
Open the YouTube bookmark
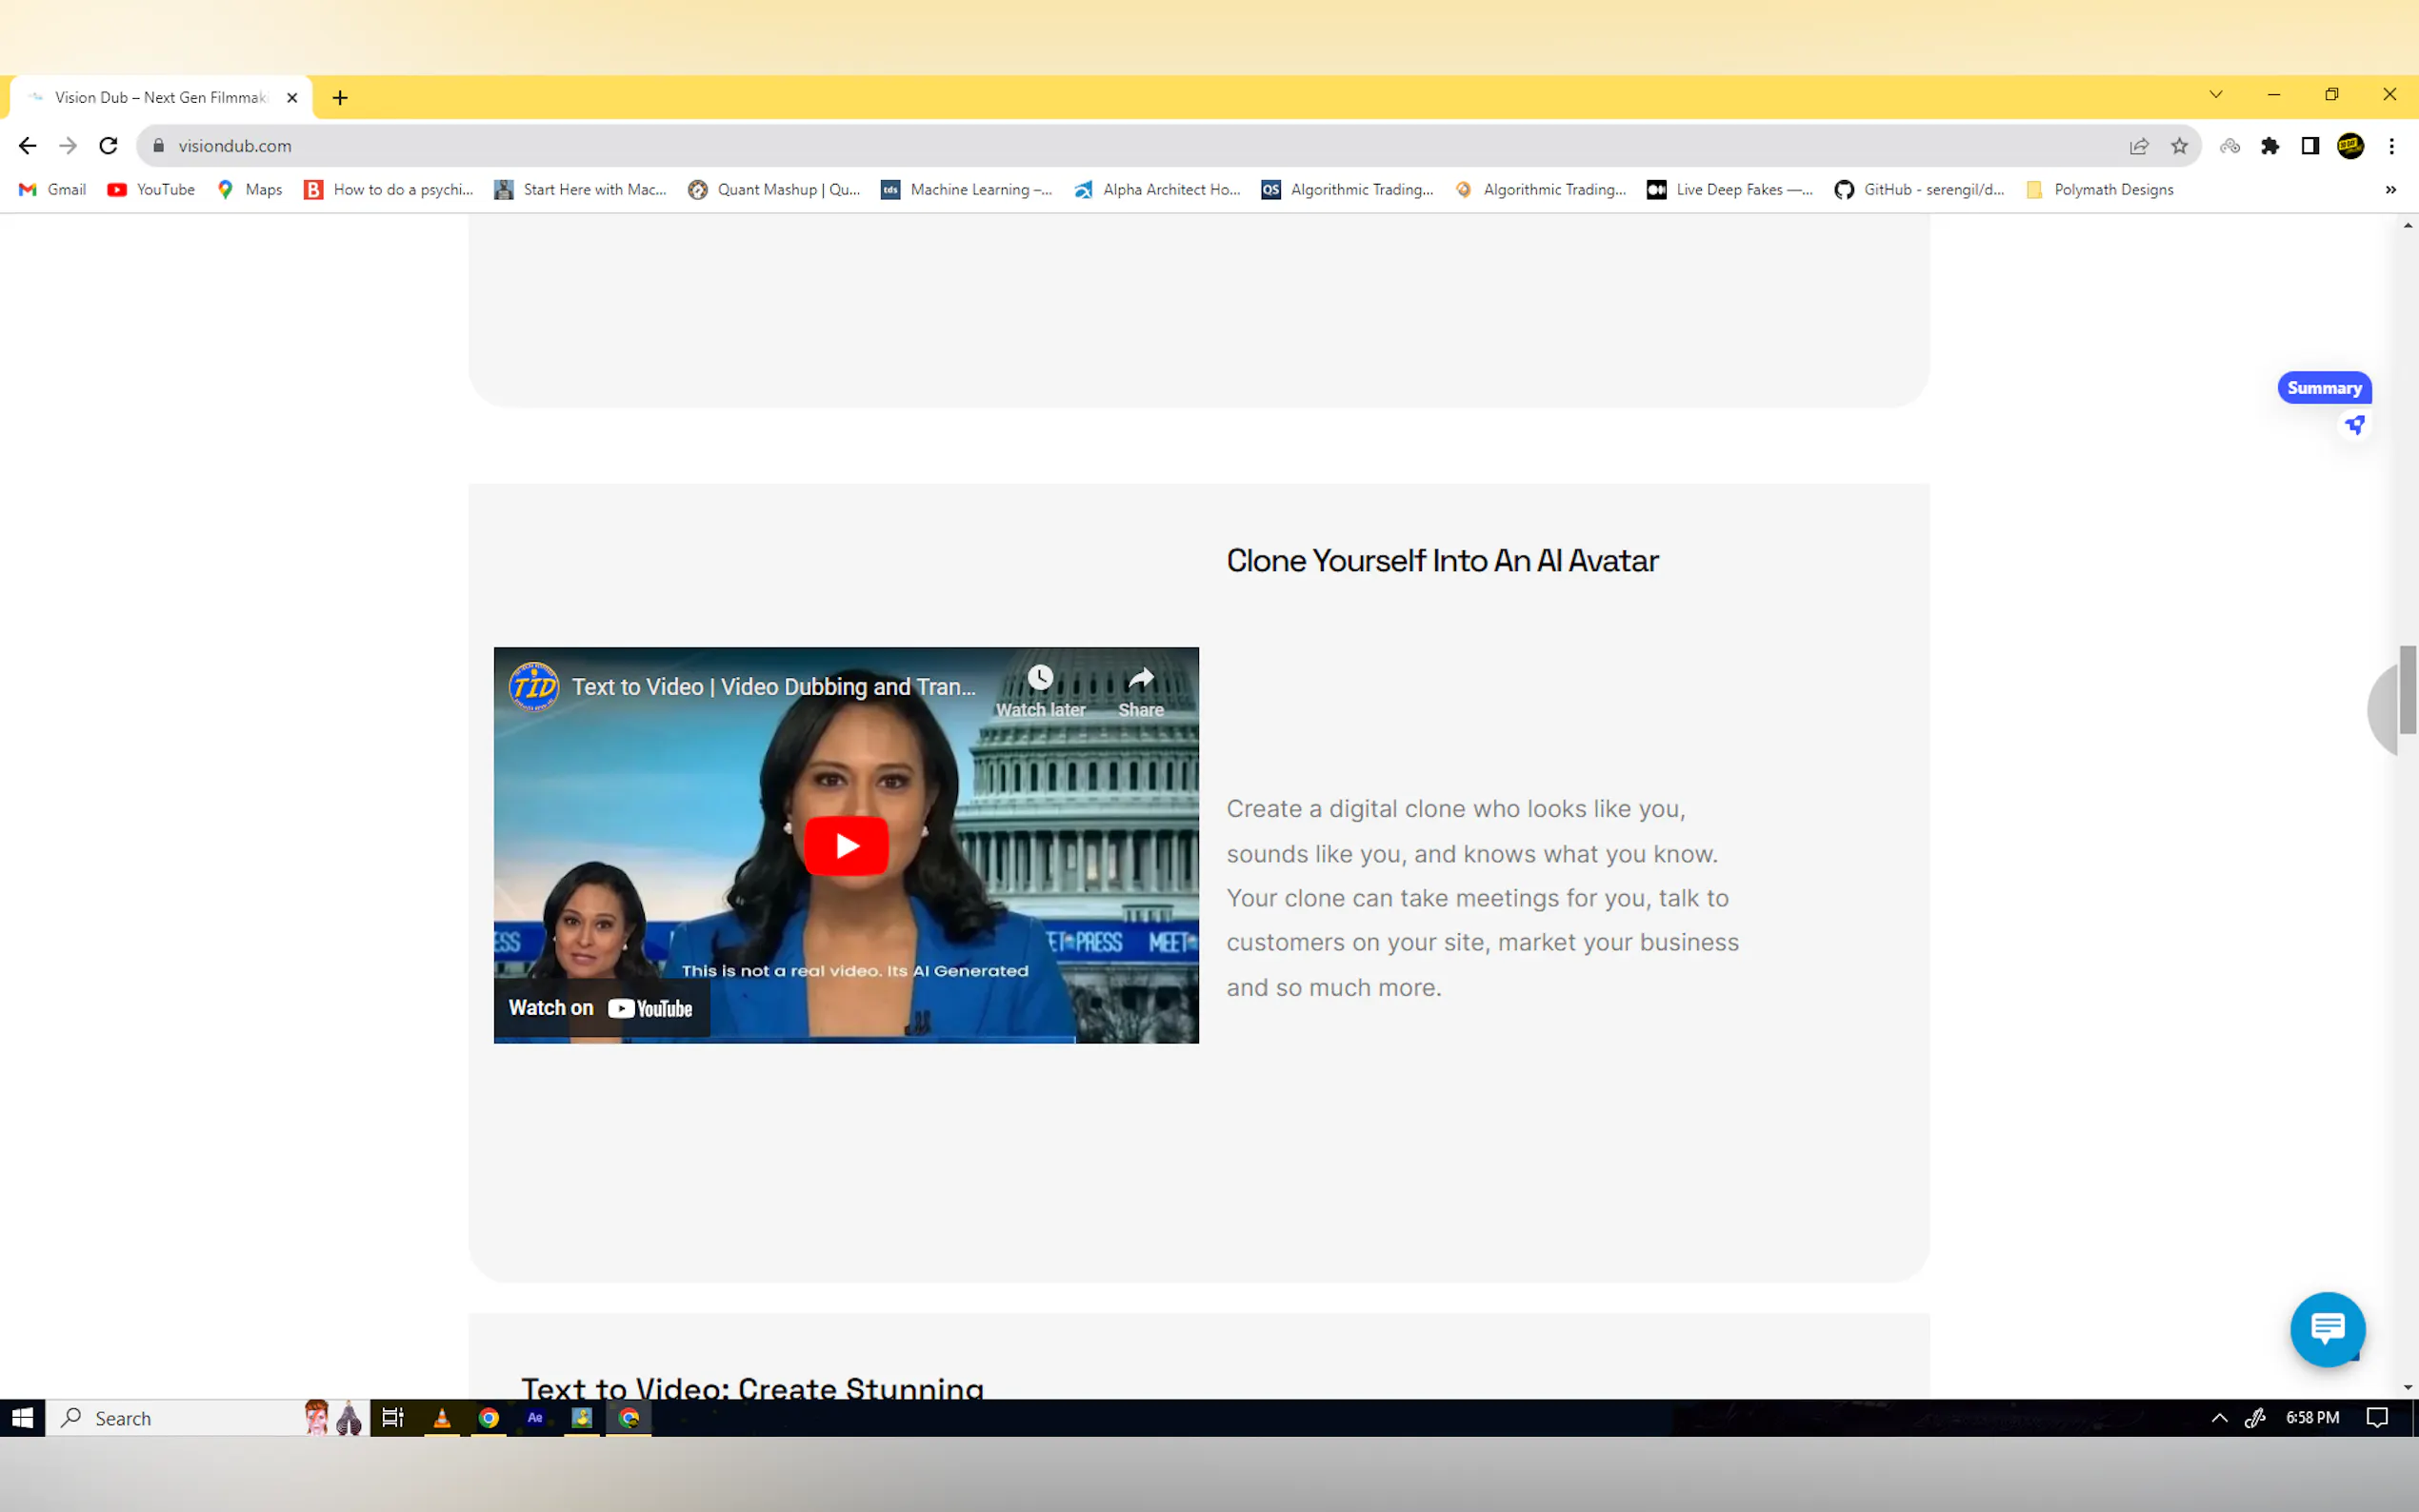tap(151, 190)
